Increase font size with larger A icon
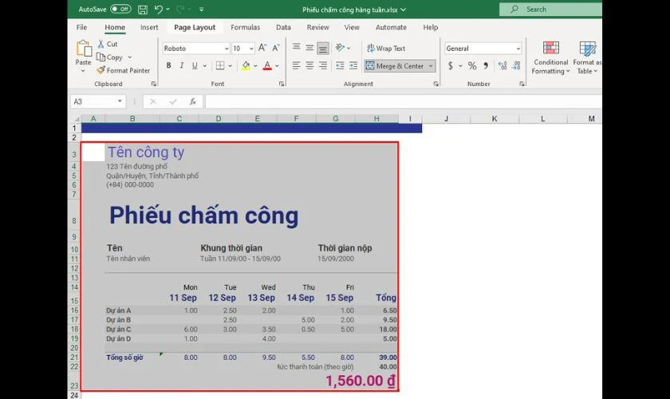670x399 pixels. 262,48
